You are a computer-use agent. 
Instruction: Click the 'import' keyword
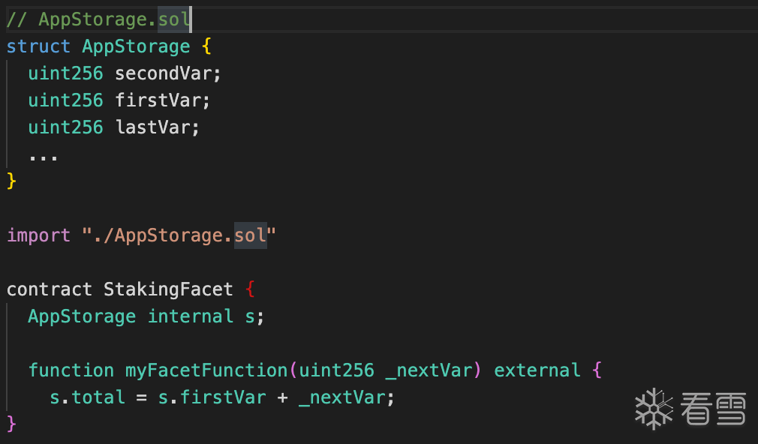[x=38, y=235]
